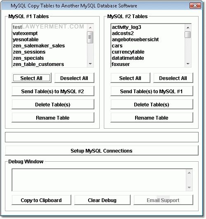Click the MySQL #1 list scrollbar thumb
The image size is (206, 219).
(x=90, y=37)
